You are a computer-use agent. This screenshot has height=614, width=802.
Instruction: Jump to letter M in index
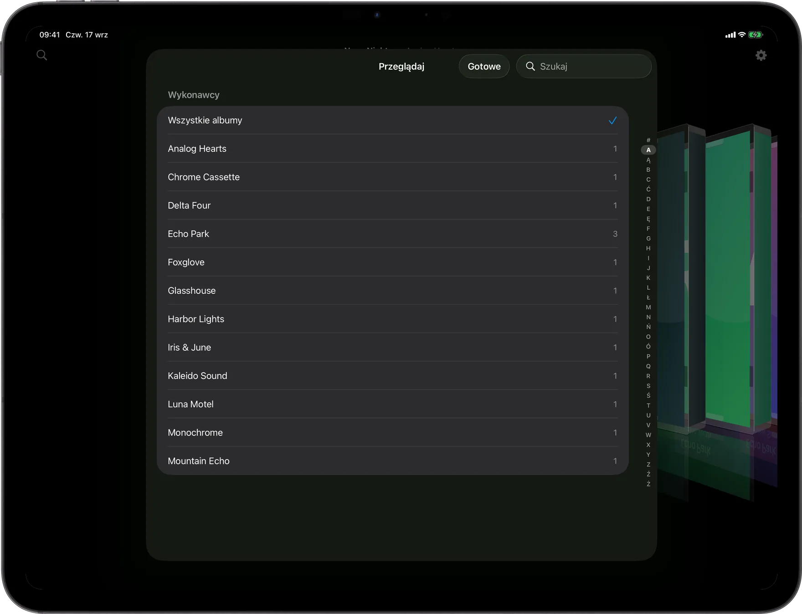(x=648, y=307)
